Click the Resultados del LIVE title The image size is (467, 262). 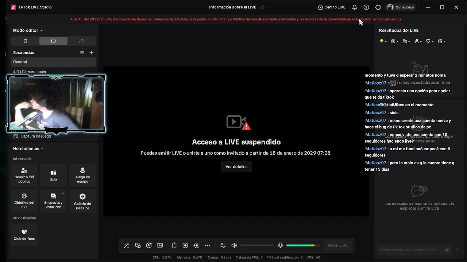click(399, 31)
